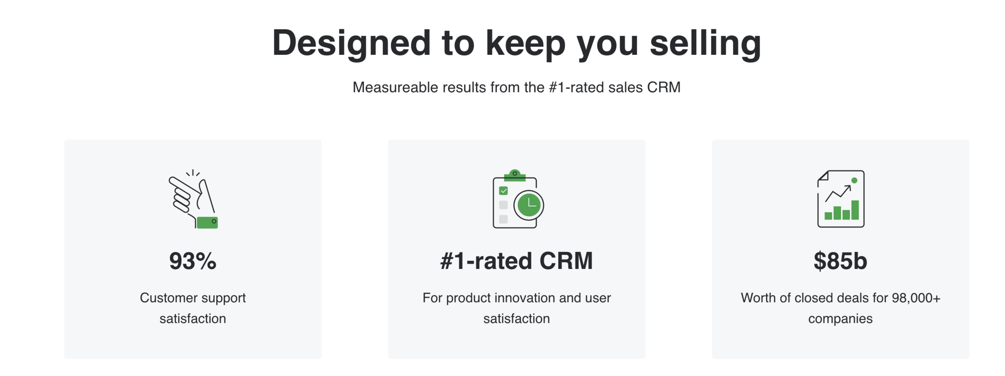Click the "Designed to keep you selling" heading

tap(516, 43)
